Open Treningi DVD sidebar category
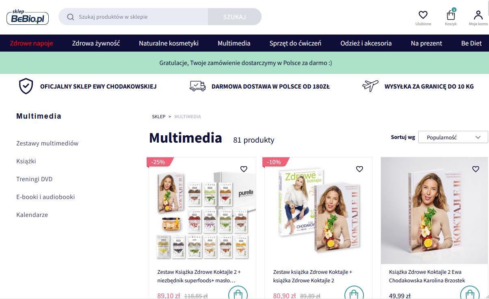 coord(35,179)
